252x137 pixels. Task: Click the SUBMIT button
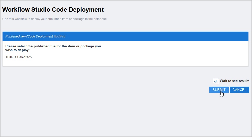pos(219,90)
